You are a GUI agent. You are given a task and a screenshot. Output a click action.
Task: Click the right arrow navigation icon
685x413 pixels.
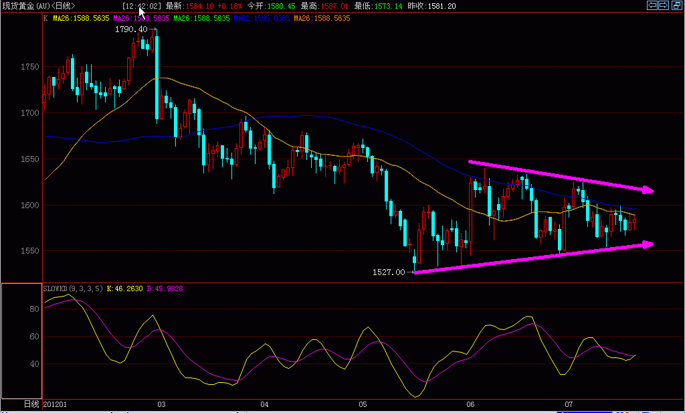click(664, 5)
